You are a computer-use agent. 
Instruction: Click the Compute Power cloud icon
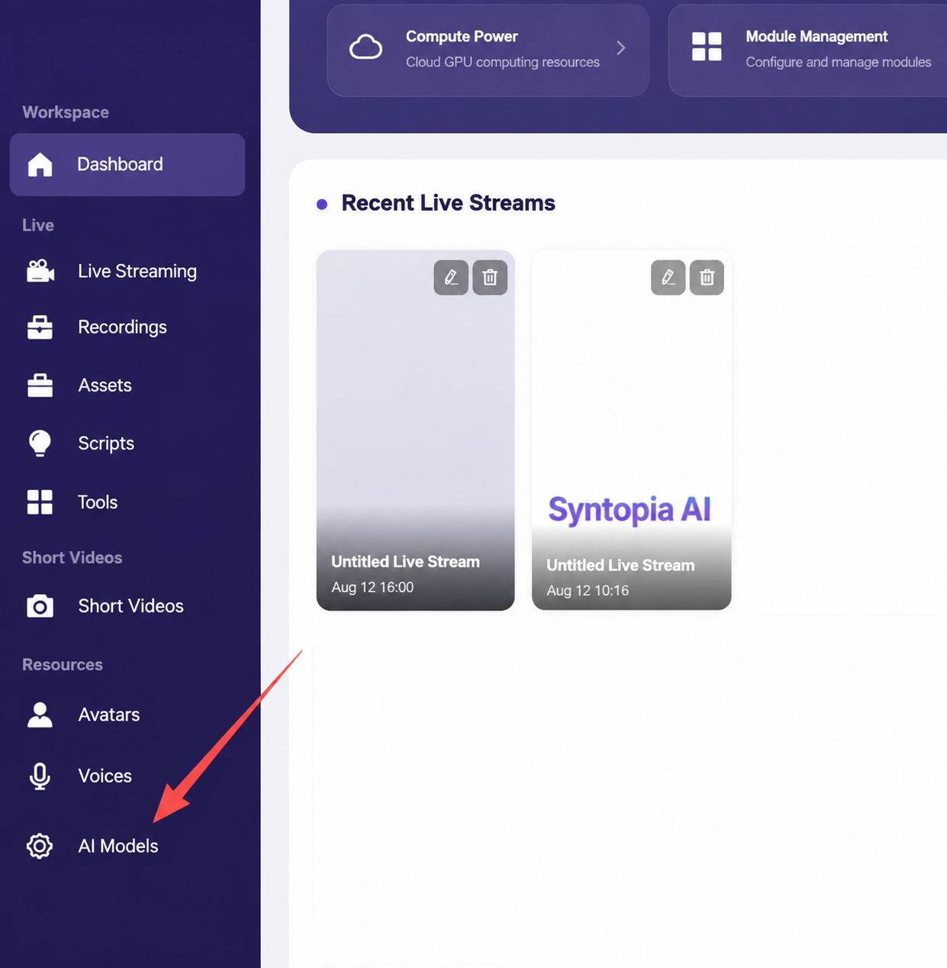(x=366, y=47)
